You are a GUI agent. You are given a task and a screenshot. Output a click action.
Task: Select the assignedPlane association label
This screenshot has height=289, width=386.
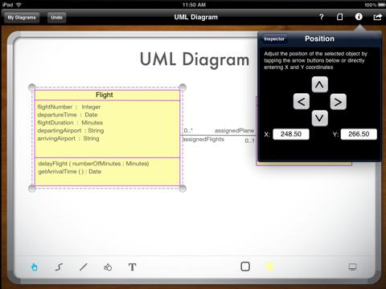(x=234, y=131)
